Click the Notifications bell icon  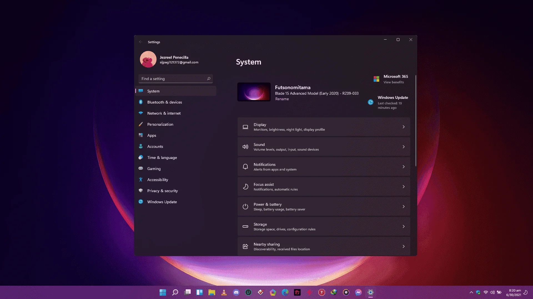coord(245,167)
